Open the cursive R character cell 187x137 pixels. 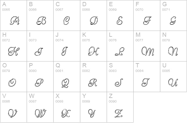(94, 76)
